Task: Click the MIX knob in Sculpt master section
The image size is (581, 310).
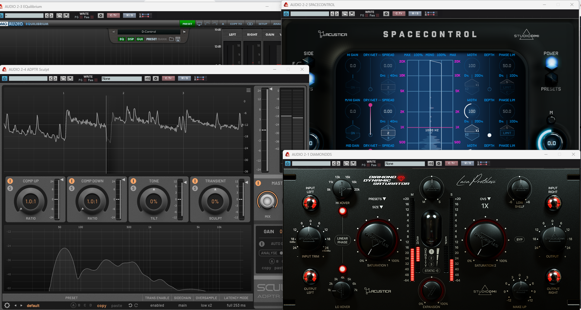Action: (267, 201)
